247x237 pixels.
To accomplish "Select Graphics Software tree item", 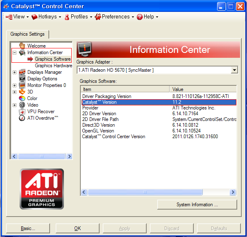I will pos(52,59).
